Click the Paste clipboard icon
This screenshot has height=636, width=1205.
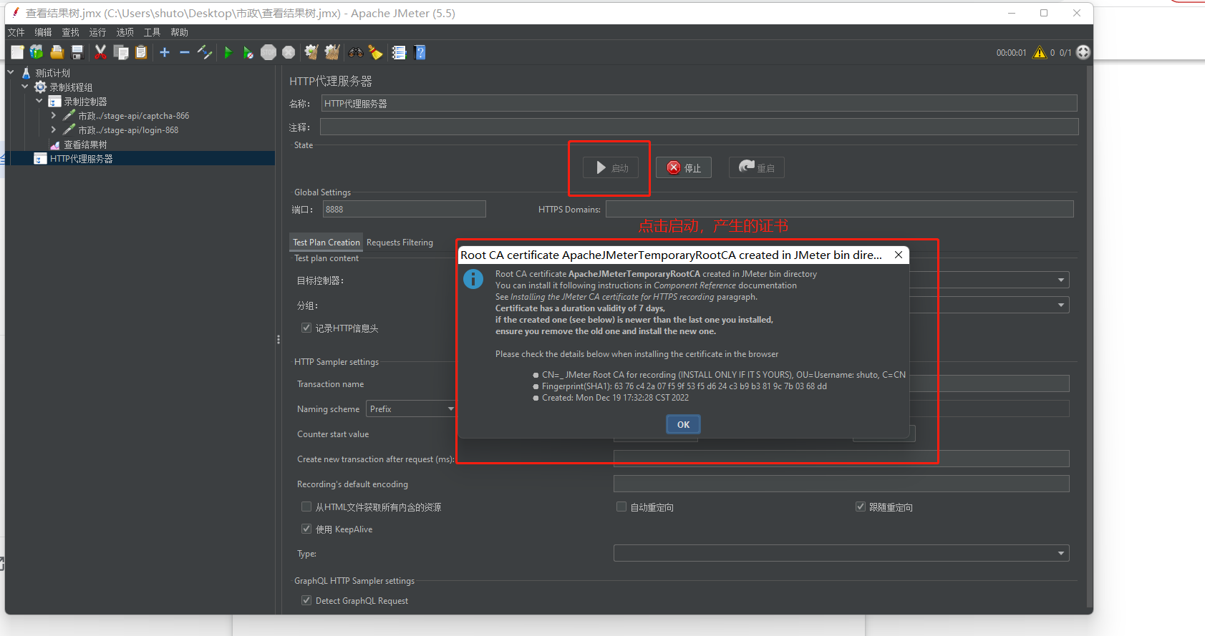(141, 52)
